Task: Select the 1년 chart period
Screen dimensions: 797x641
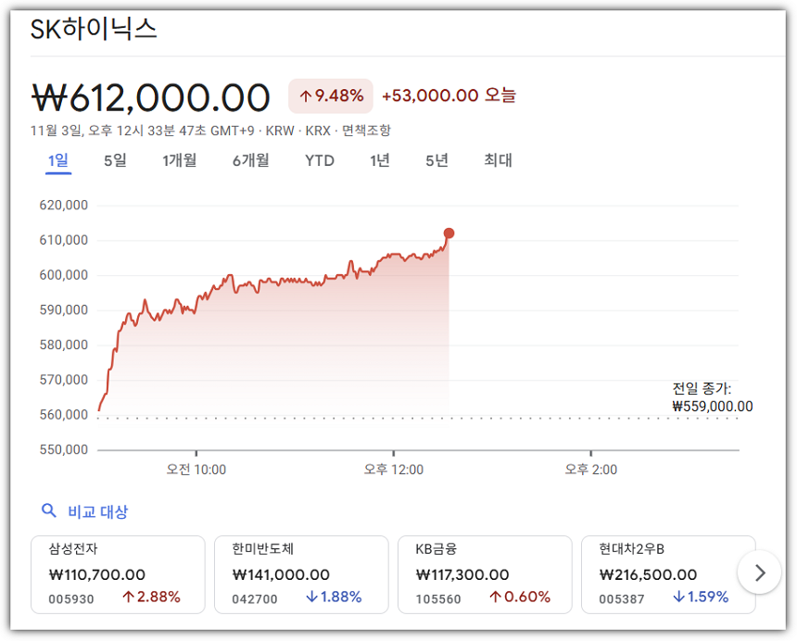Action: click(x=379, y=160)
